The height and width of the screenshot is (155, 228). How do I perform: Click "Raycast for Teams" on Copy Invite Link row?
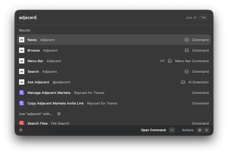102,103
